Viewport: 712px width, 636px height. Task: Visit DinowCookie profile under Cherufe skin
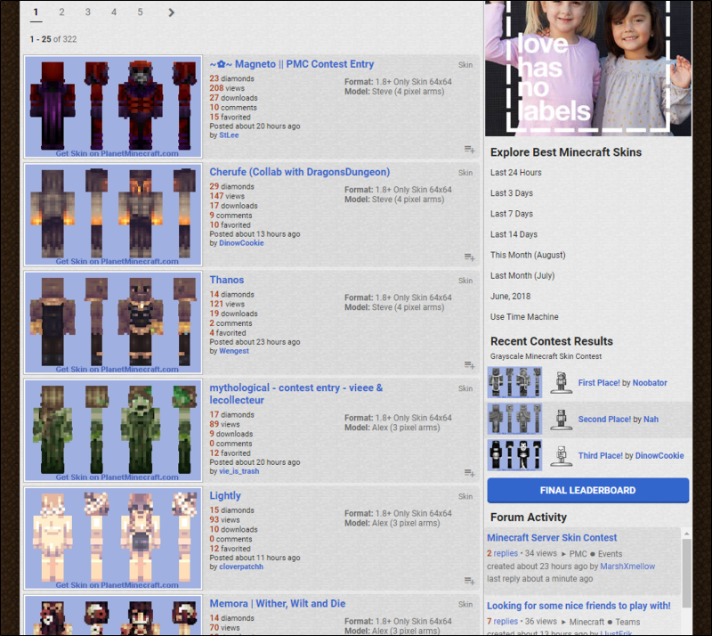click(x=241, y=243)
